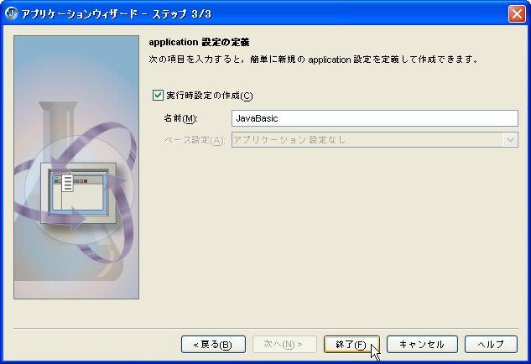531x364 pixels.
Task: Cancel the wizard using キャンセル
Action: pyautogui.click(x=421, y=344)
